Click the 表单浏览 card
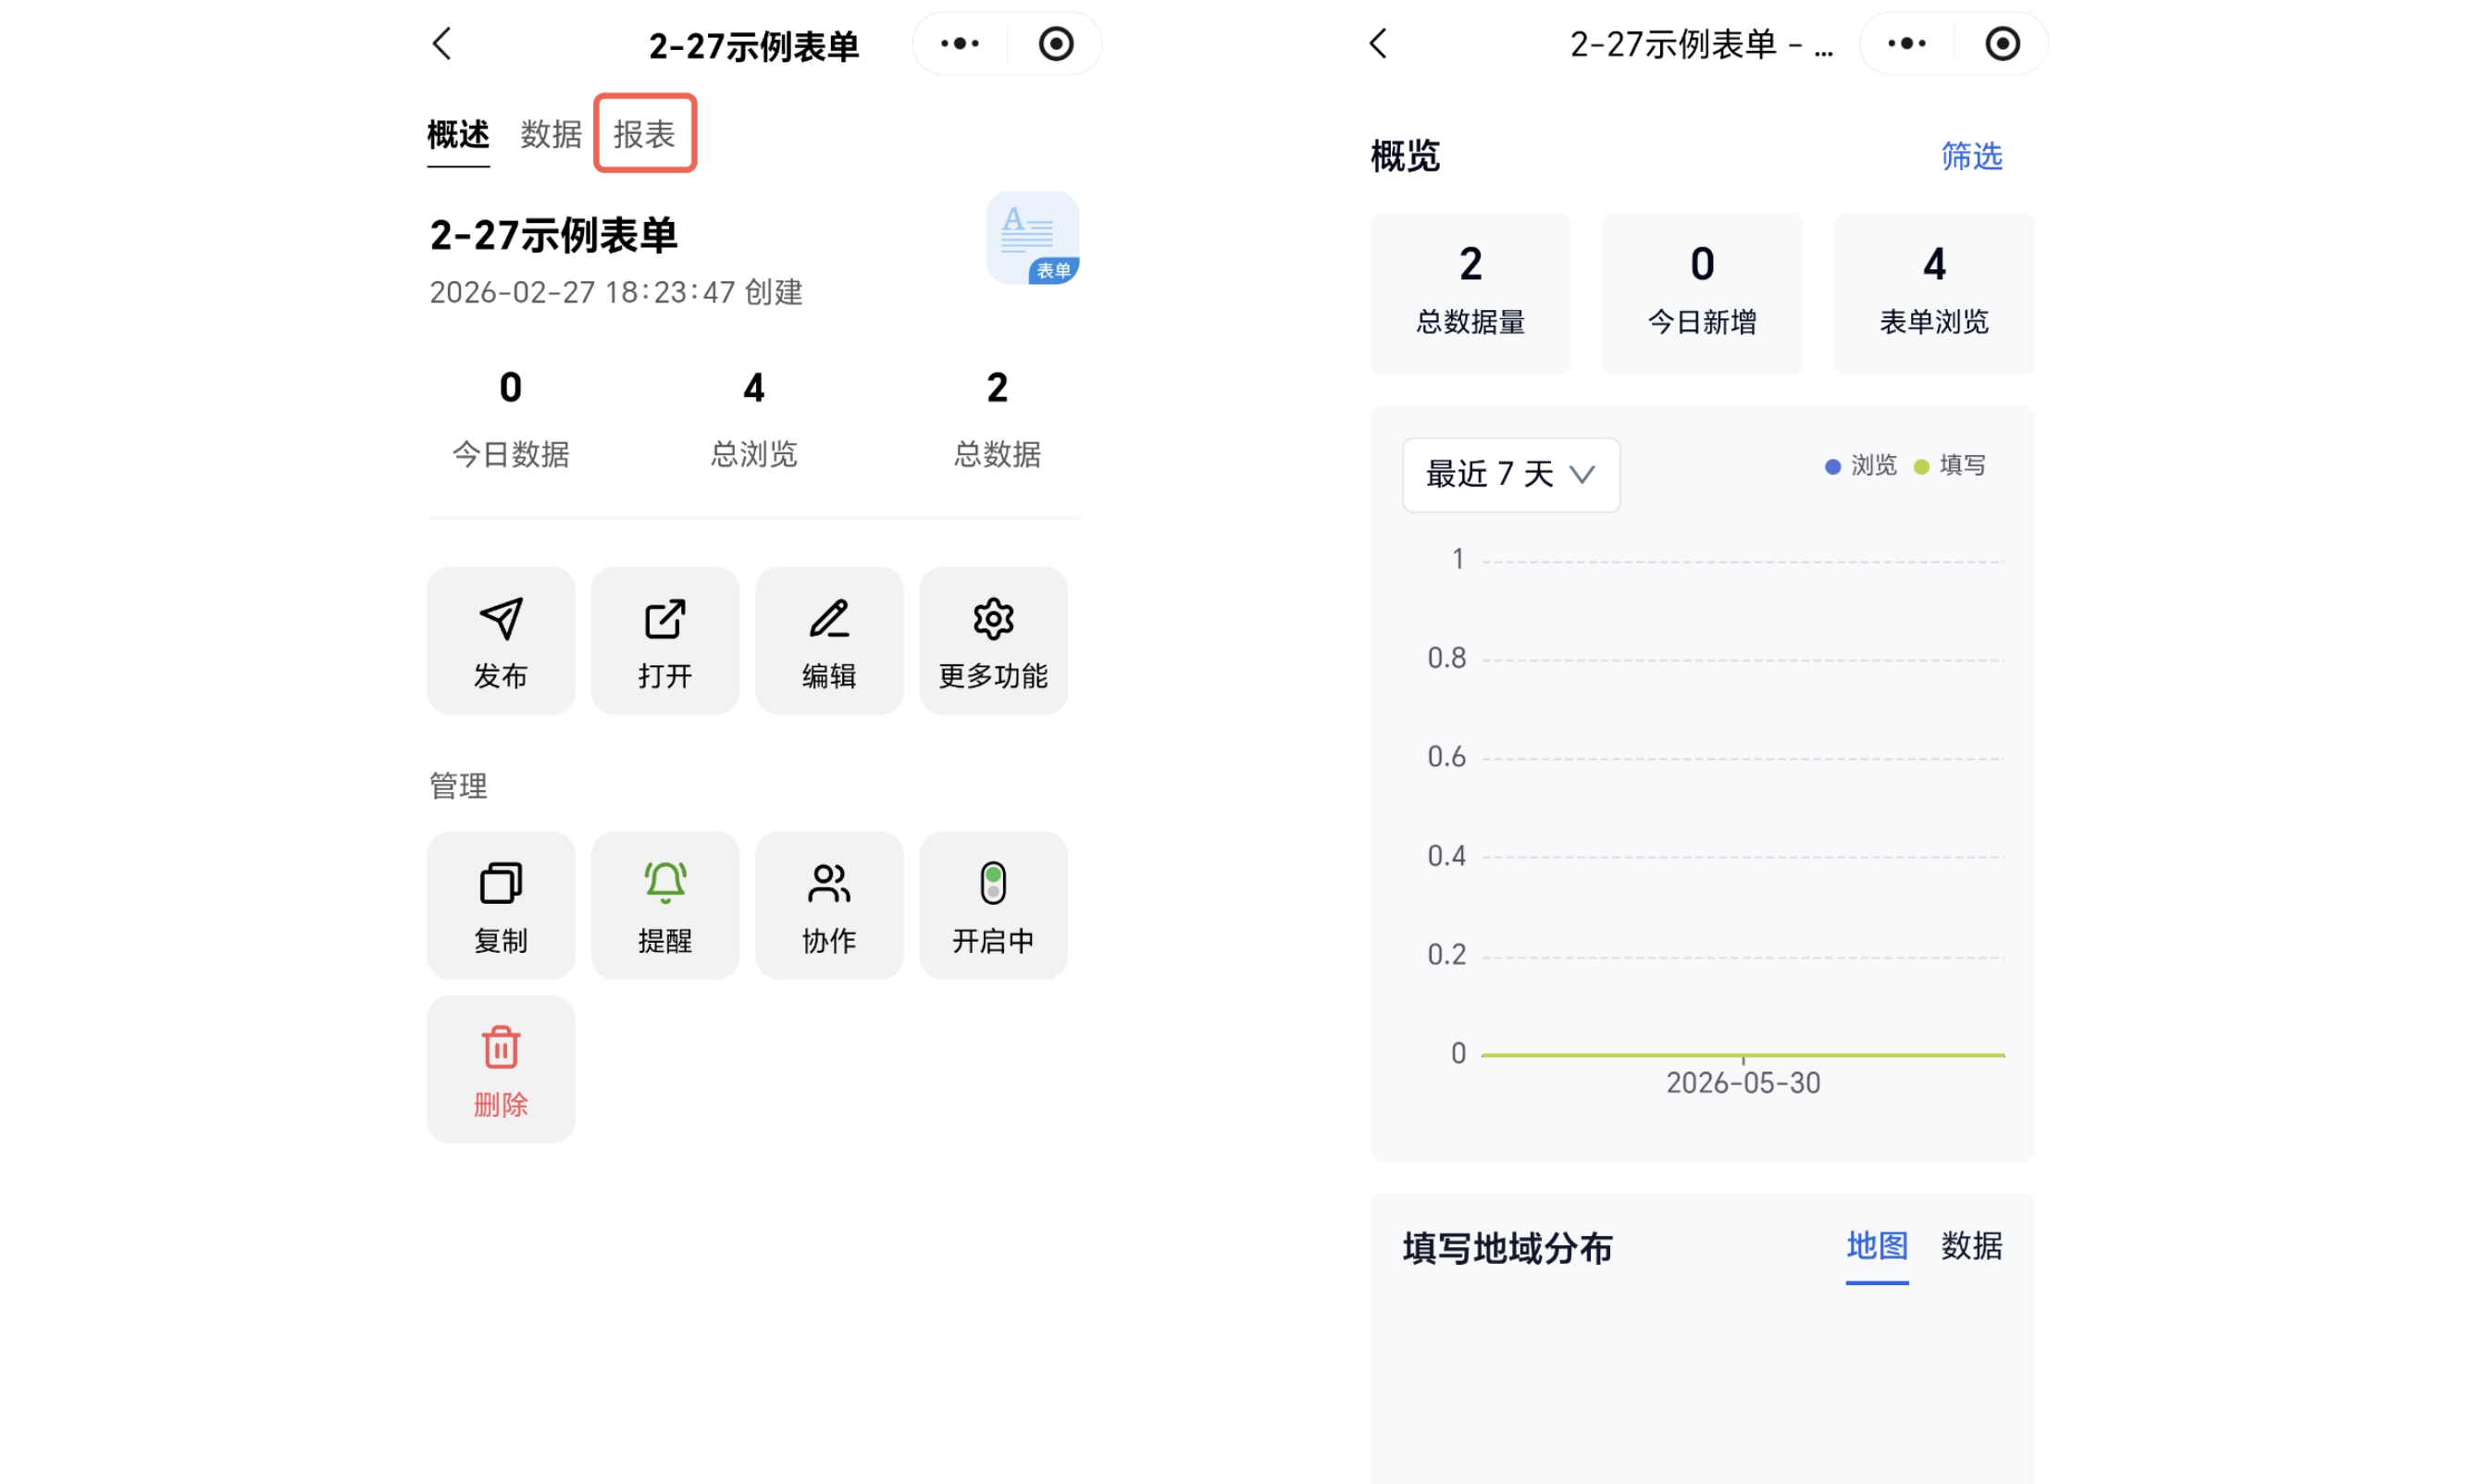Screen dimensions: 2469x1484 tap(1934, 293)
